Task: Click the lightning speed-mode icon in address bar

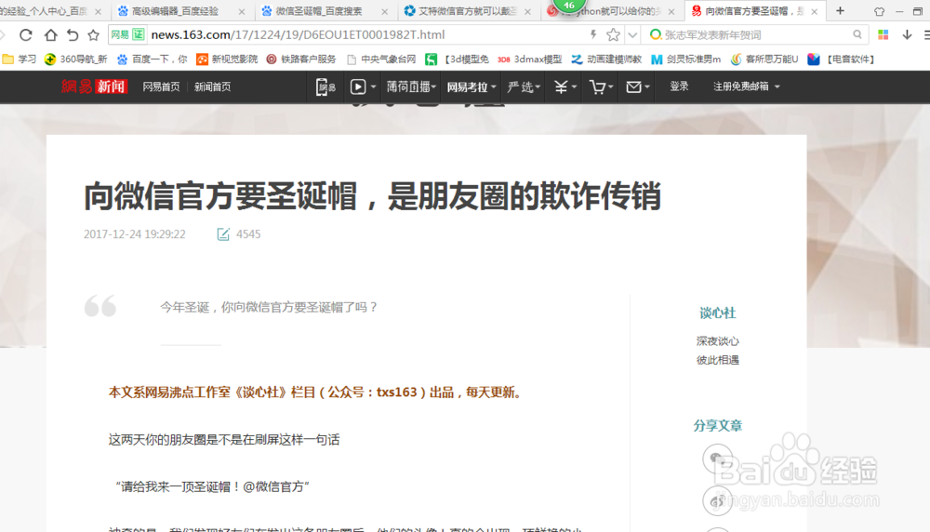Action: (593, 35)
